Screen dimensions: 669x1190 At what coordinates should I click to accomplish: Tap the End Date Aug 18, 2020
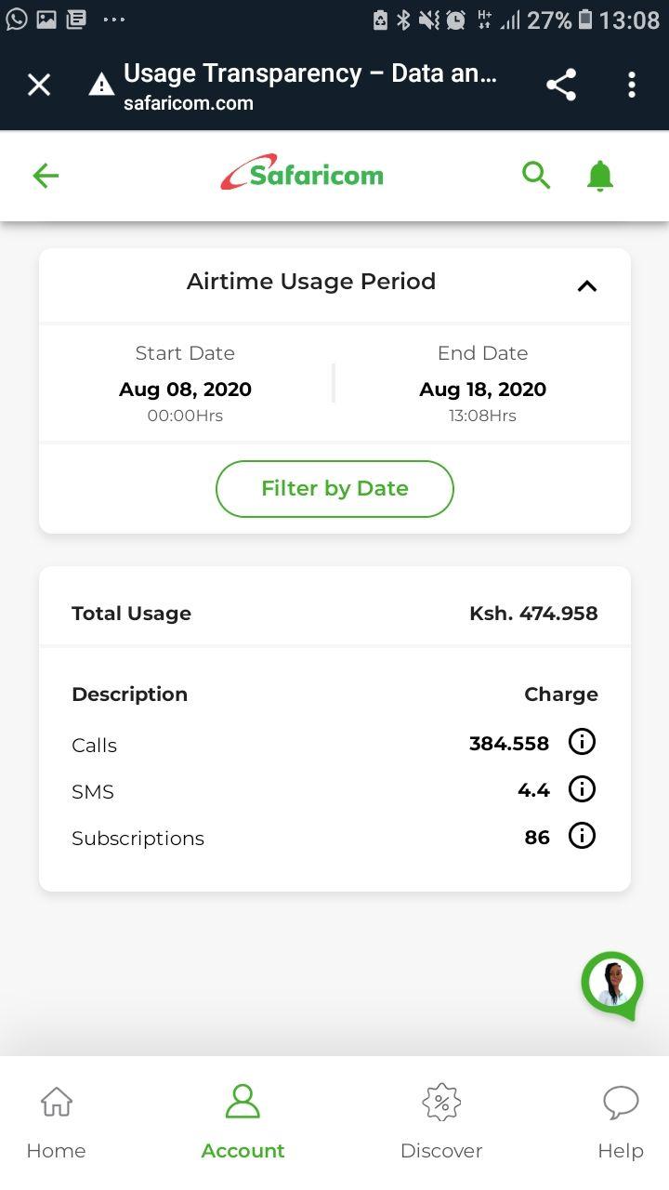[x=482, y=389]
